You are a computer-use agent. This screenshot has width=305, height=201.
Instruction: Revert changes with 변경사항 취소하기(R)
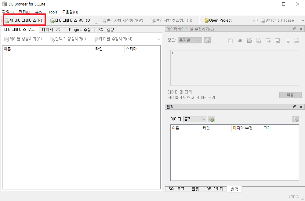[x=172, y=20]
